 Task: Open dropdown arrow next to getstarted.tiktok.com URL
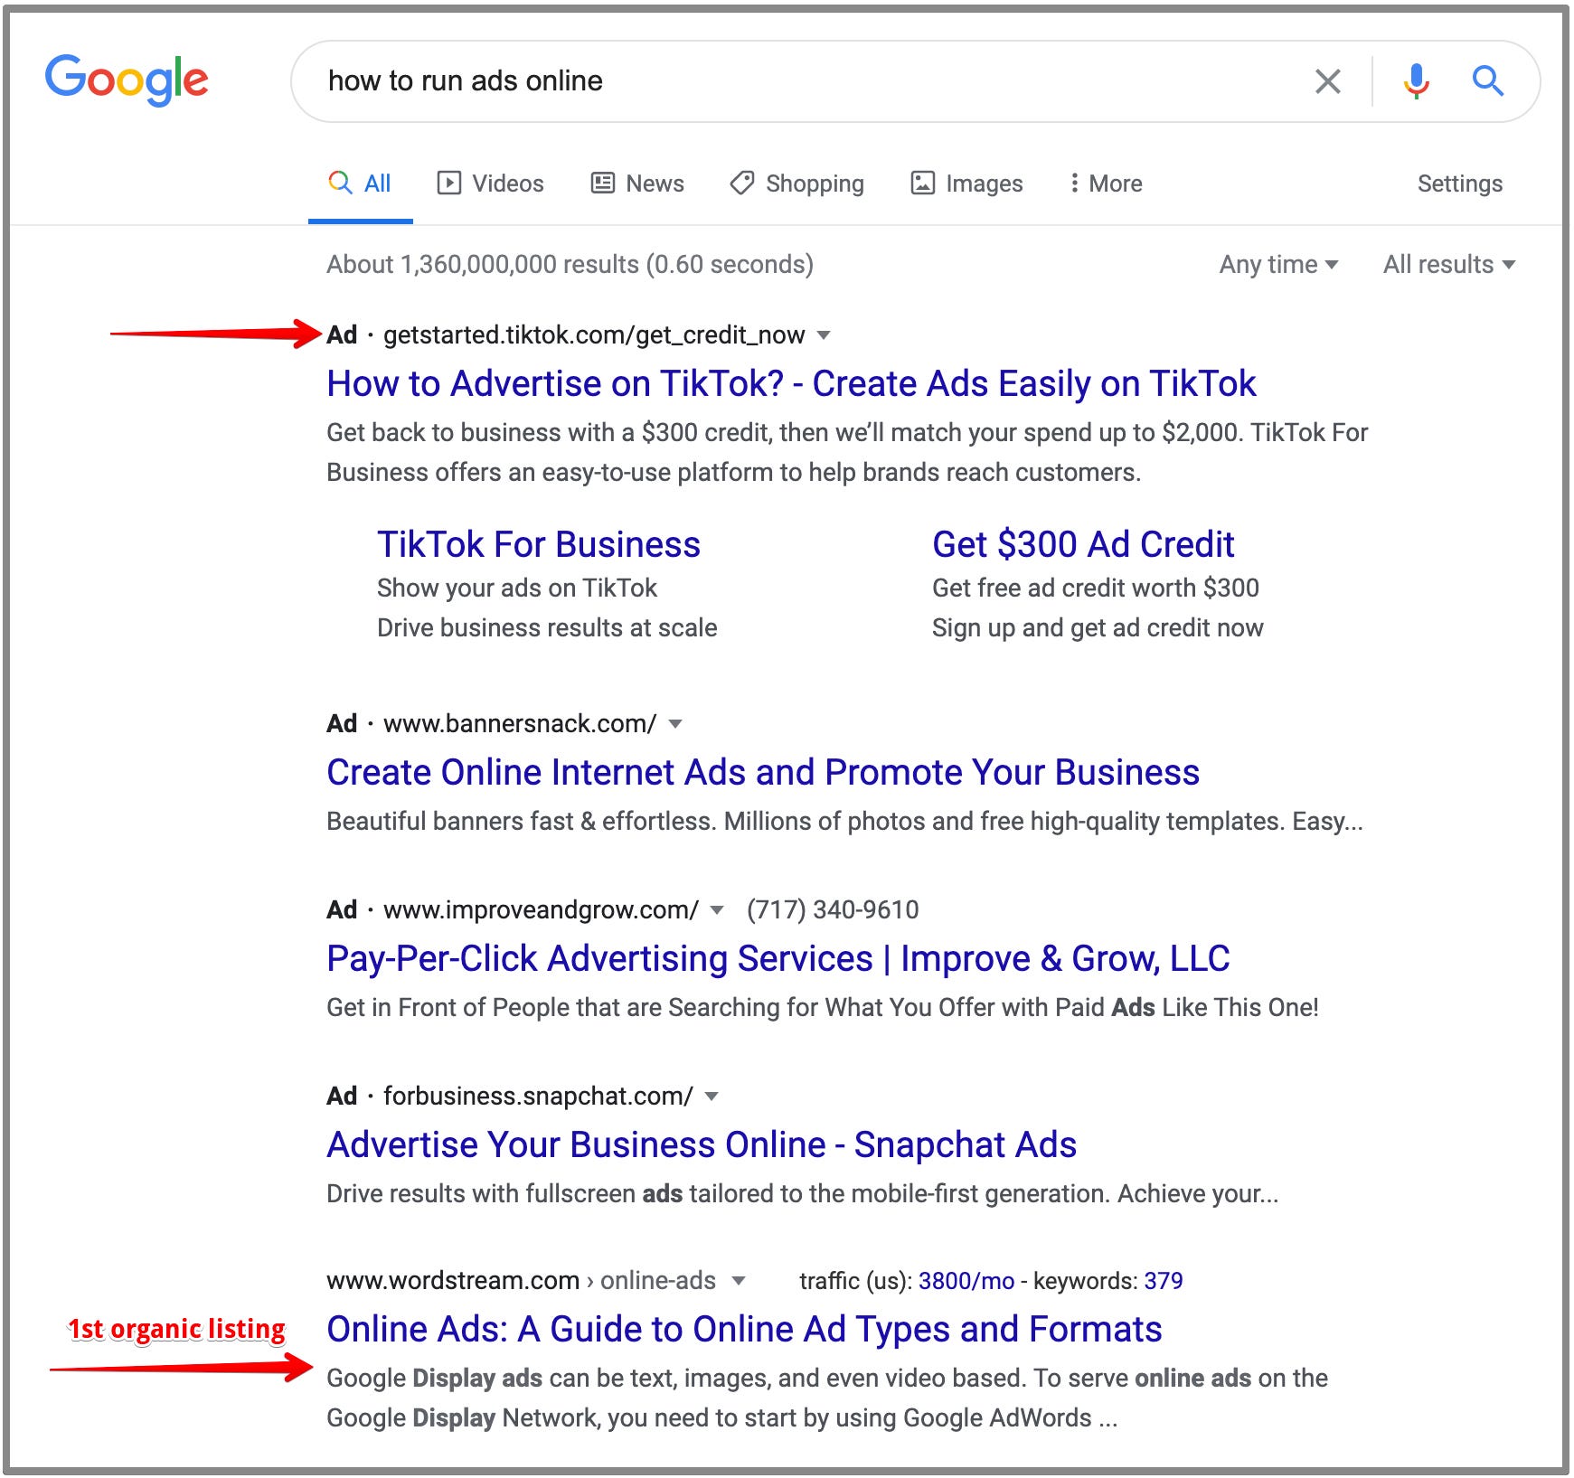click(x=823, y=335)
